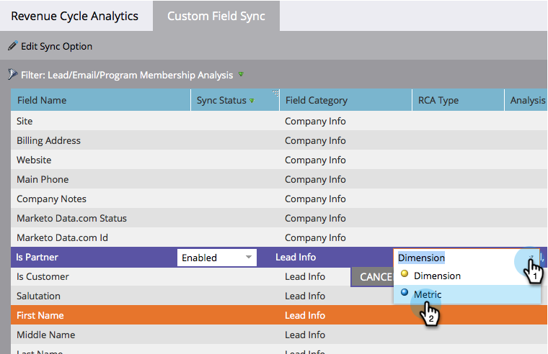Viewport: 548px width, 354px height.
Task: Click the green sort arrow on Sync Status
Action: 252,101
